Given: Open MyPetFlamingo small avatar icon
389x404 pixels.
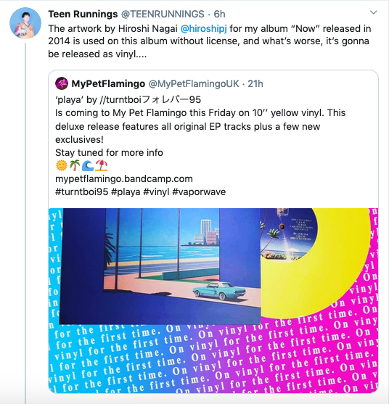Looking at the screenshot, I should (x=62, y=83).
